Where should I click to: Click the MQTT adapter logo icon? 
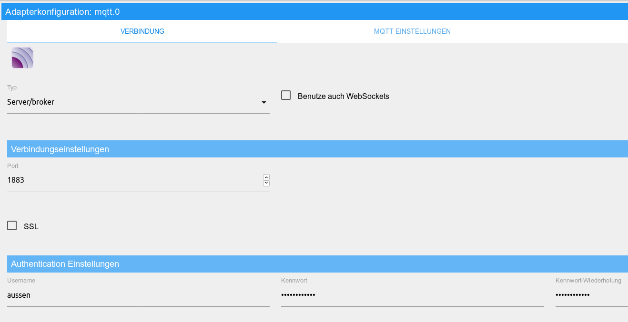[22, 58]
